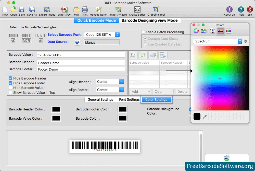The width and height of the screenshot is (255, 171).
Task: Click Barcode Value input field
Action: 81,55
